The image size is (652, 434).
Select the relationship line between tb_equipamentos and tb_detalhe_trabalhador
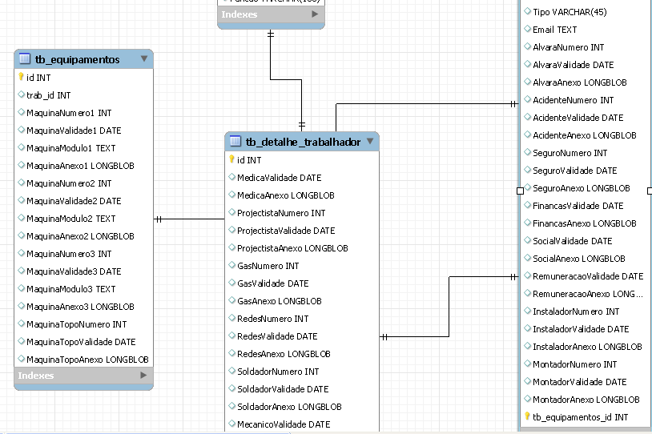click(192, 219)
